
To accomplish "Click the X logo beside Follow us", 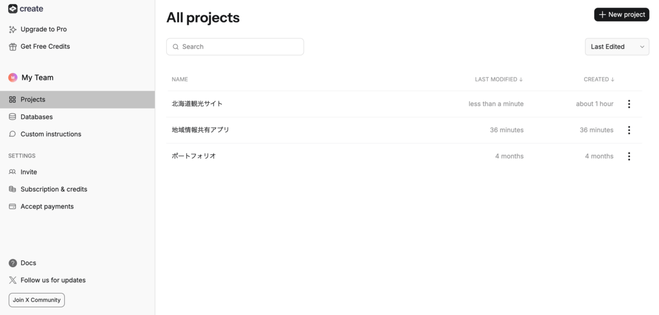I will [x=13, y=280].
